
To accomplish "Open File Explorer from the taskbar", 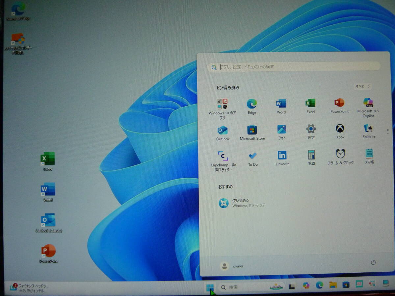I will coord(333,285).
